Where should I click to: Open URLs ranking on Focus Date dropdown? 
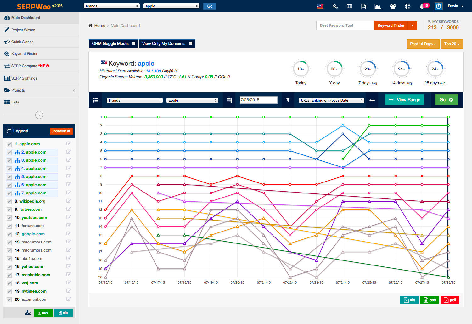(331, 100)
